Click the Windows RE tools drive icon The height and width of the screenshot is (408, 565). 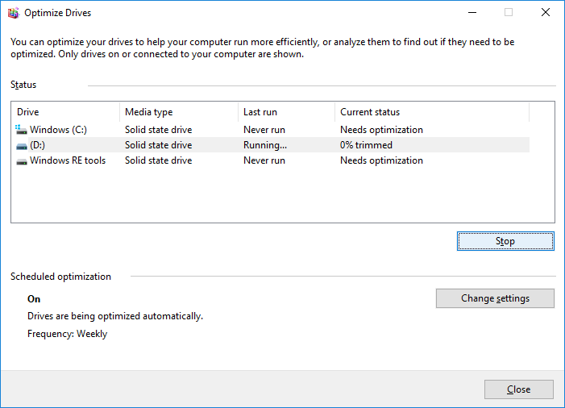(x=21, y=160)
